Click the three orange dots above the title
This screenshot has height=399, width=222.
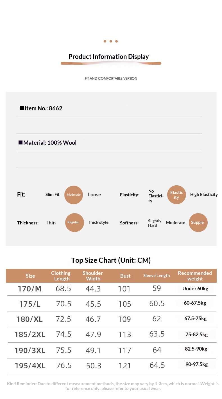(111, 41)
